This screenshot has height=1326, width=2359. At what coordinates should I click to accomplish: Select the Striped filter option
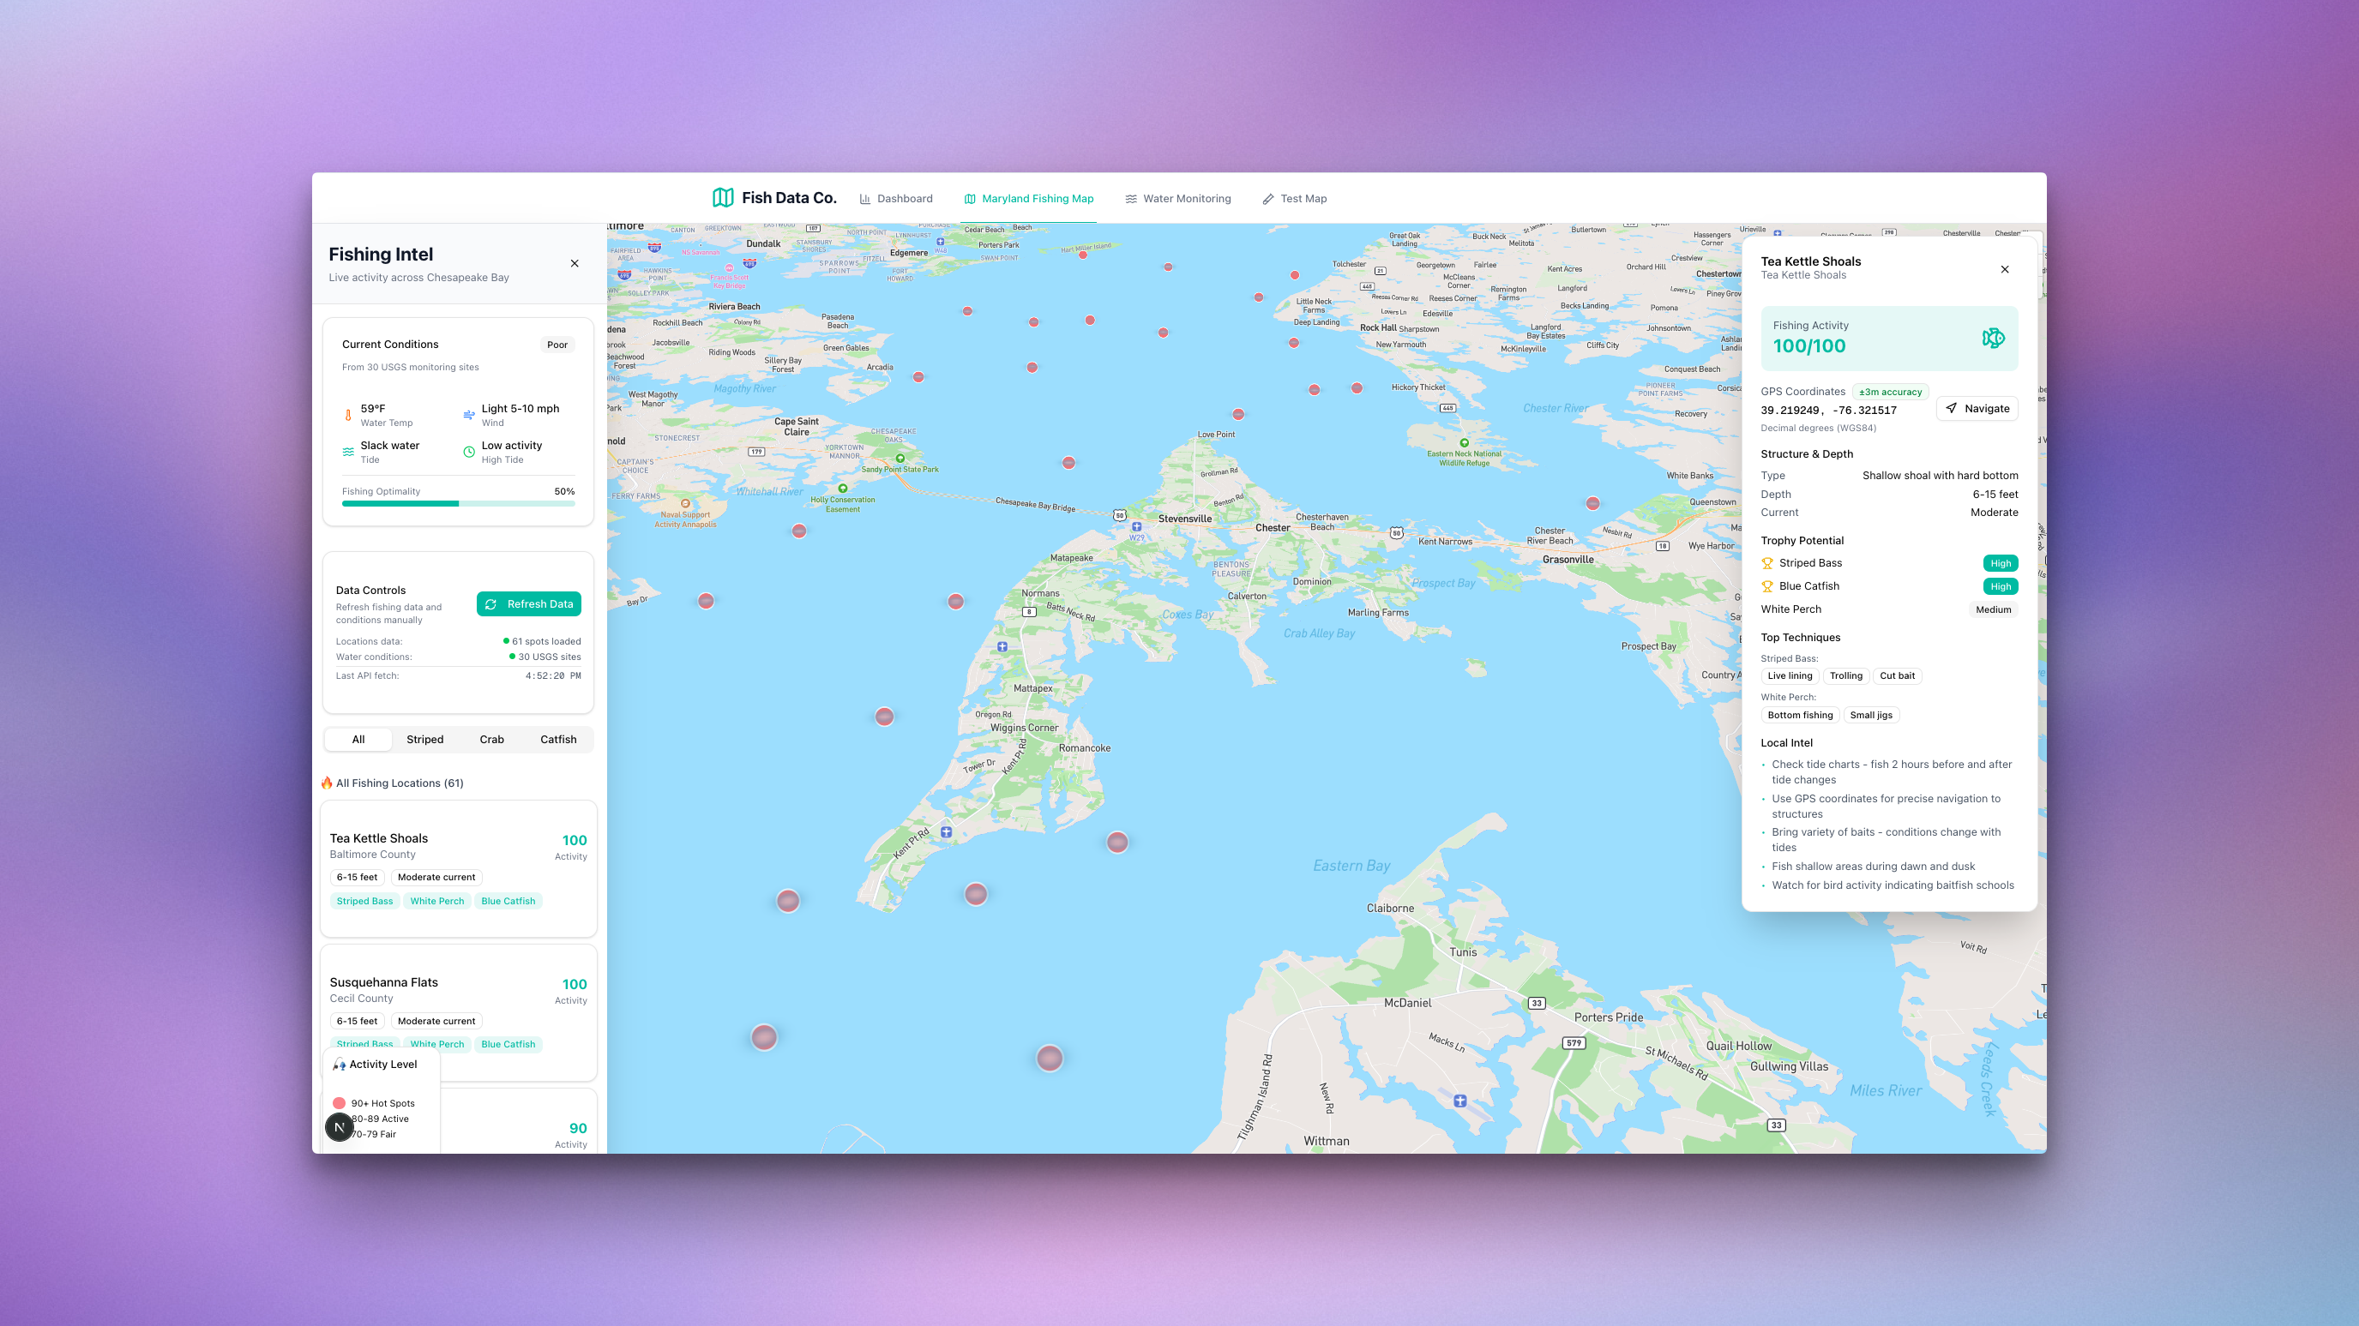[425, 740]
